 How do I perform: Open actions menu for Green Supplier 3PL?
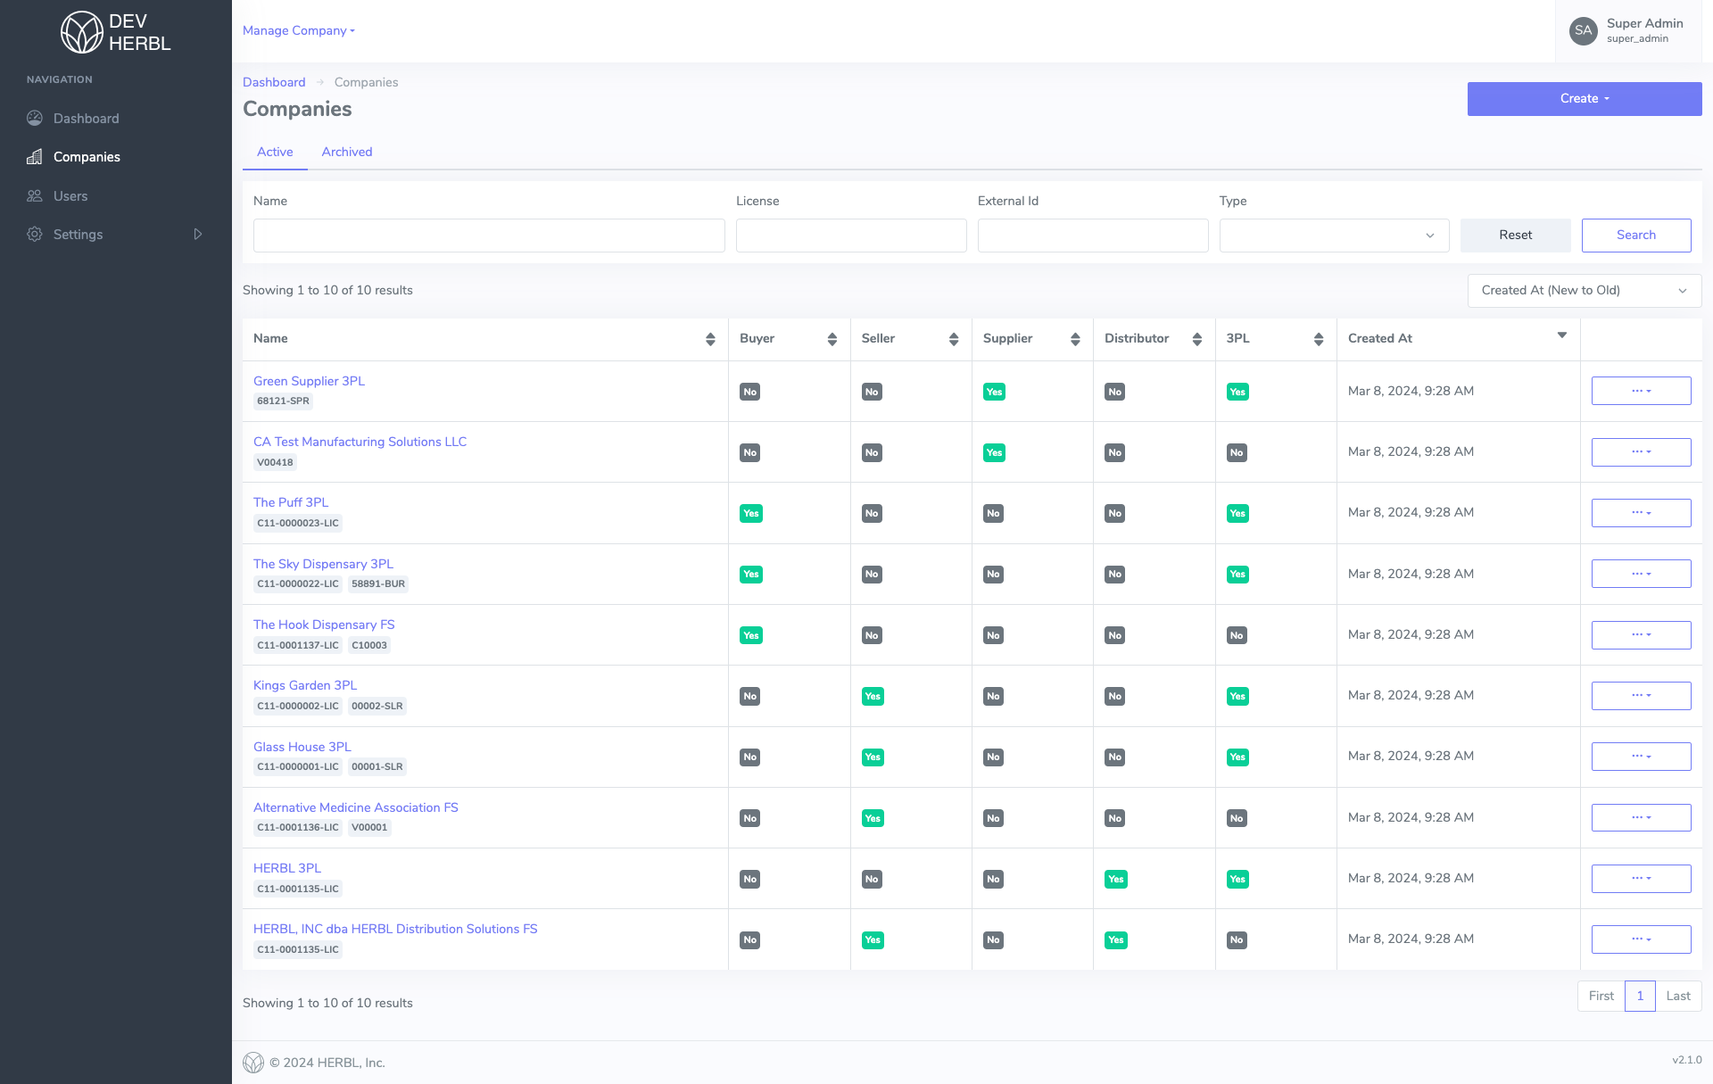(1641, 391)
